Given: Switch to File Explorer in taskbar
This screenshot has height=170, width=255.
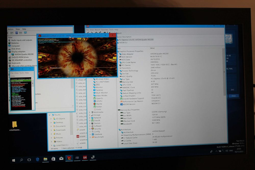Looking at the screenshot, I should [45, 159].
